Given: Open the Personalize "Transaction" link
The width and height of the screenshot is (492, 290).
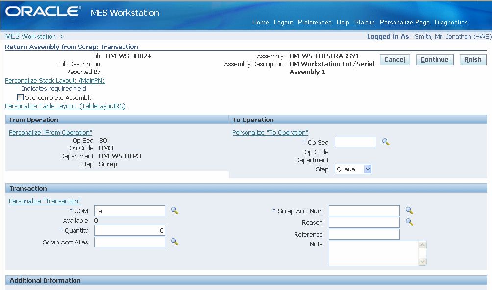Looking at the screenshot, I should tap(45, 201).
